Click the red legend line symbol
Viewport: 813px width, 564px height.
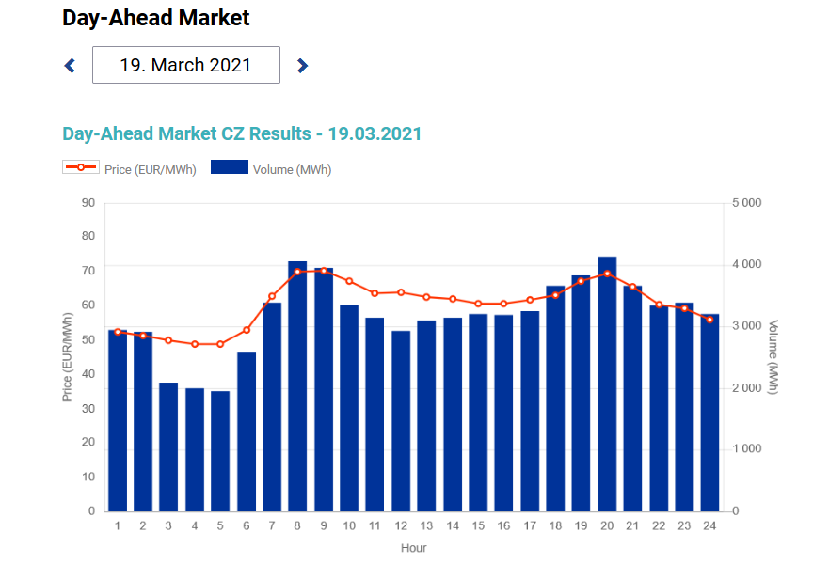point(81,169)
